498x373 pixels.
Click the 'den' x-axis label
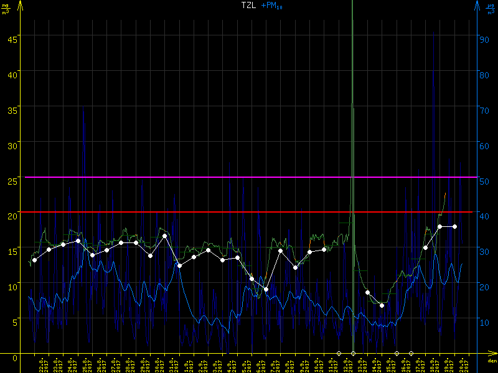coord(492,361)
